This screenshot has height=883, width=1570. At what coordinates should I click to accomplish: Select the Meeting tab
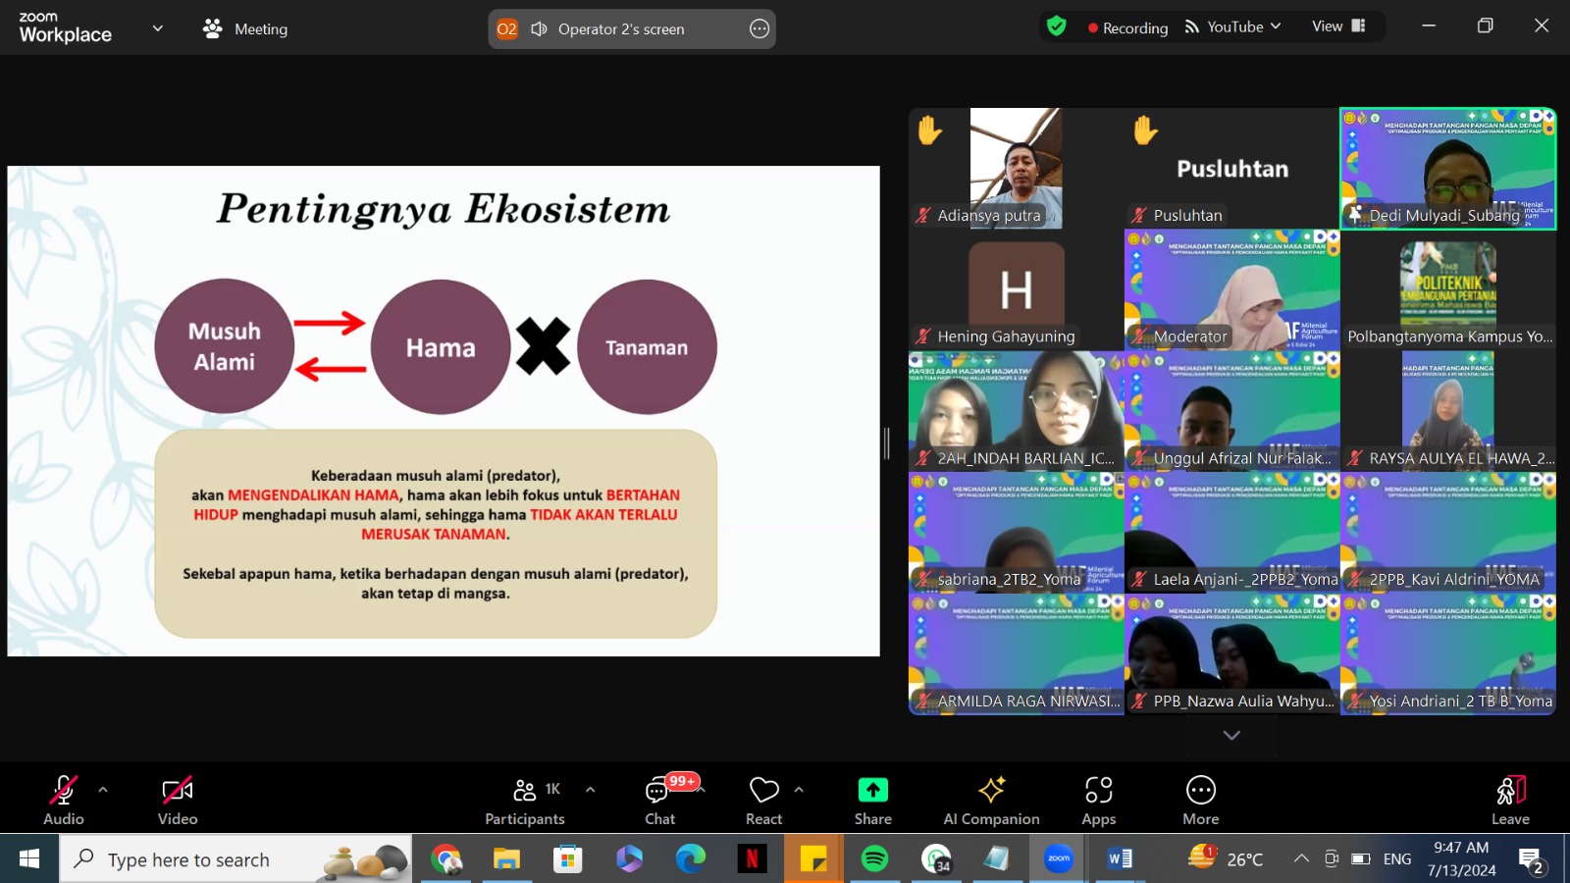(x=246, y=29)
